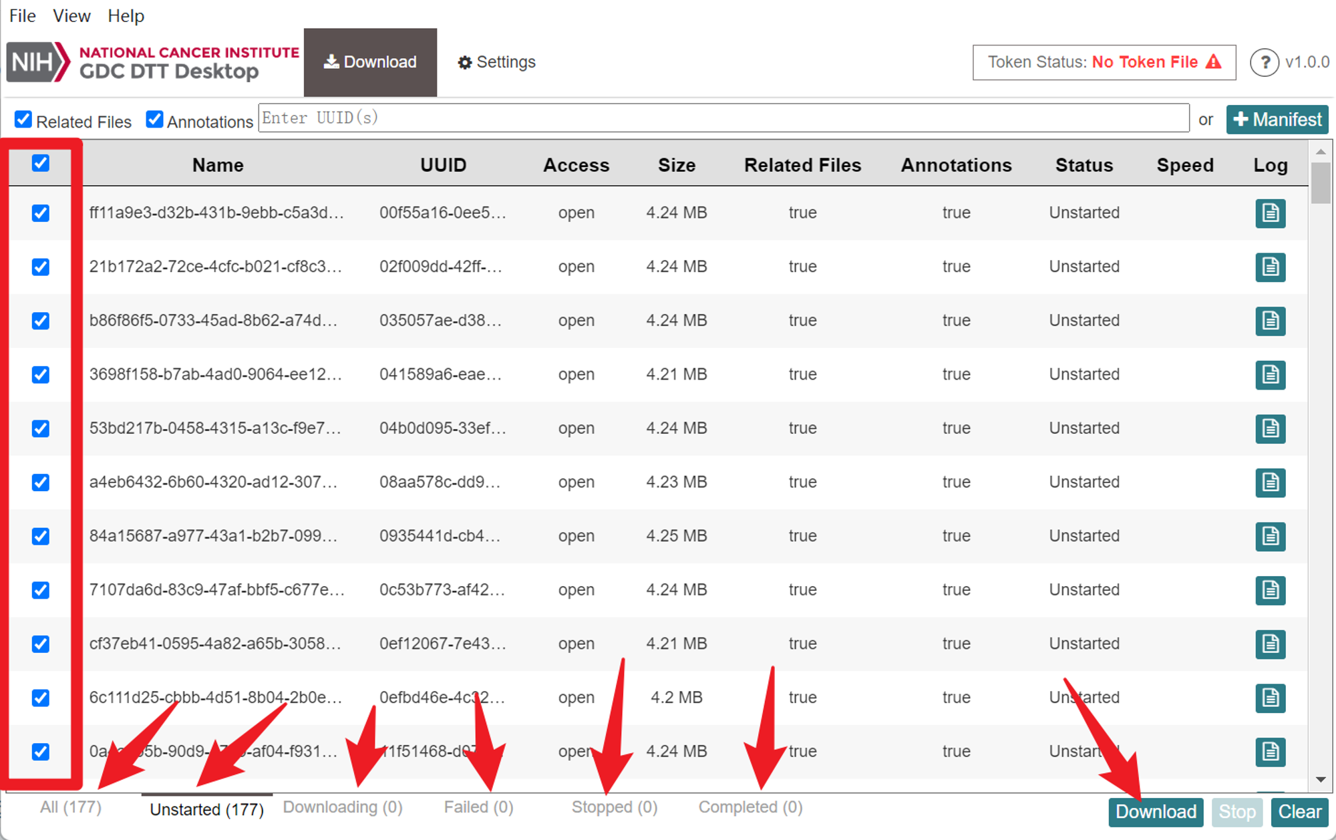The width and height of the screenshot is (1336, 840).
Task: Open the View menu
Action: pos(71,15)
